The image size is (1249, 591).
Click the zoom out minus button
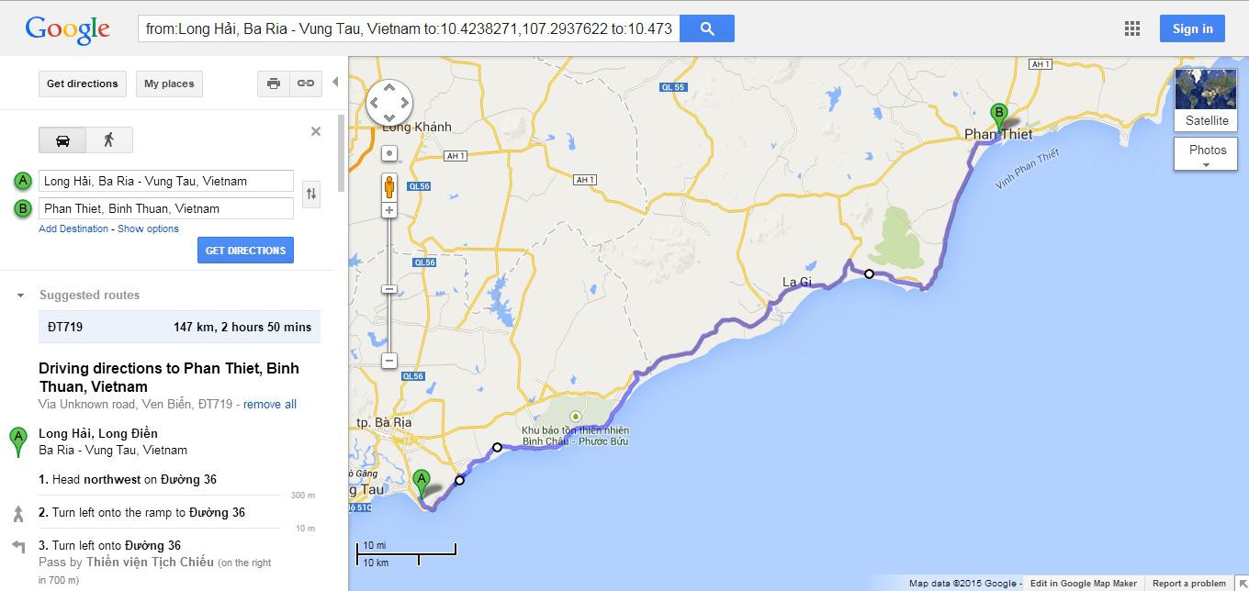point(389,361)
